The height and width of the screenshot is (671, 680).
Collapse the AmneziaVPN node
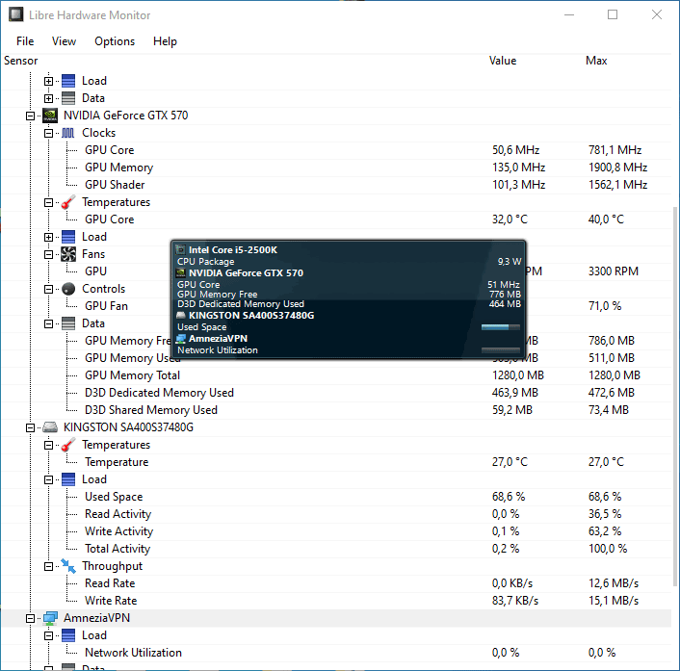[31, 619]
